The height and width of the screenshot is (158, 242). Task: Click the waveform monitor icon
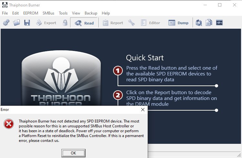[x=219, y=23]
